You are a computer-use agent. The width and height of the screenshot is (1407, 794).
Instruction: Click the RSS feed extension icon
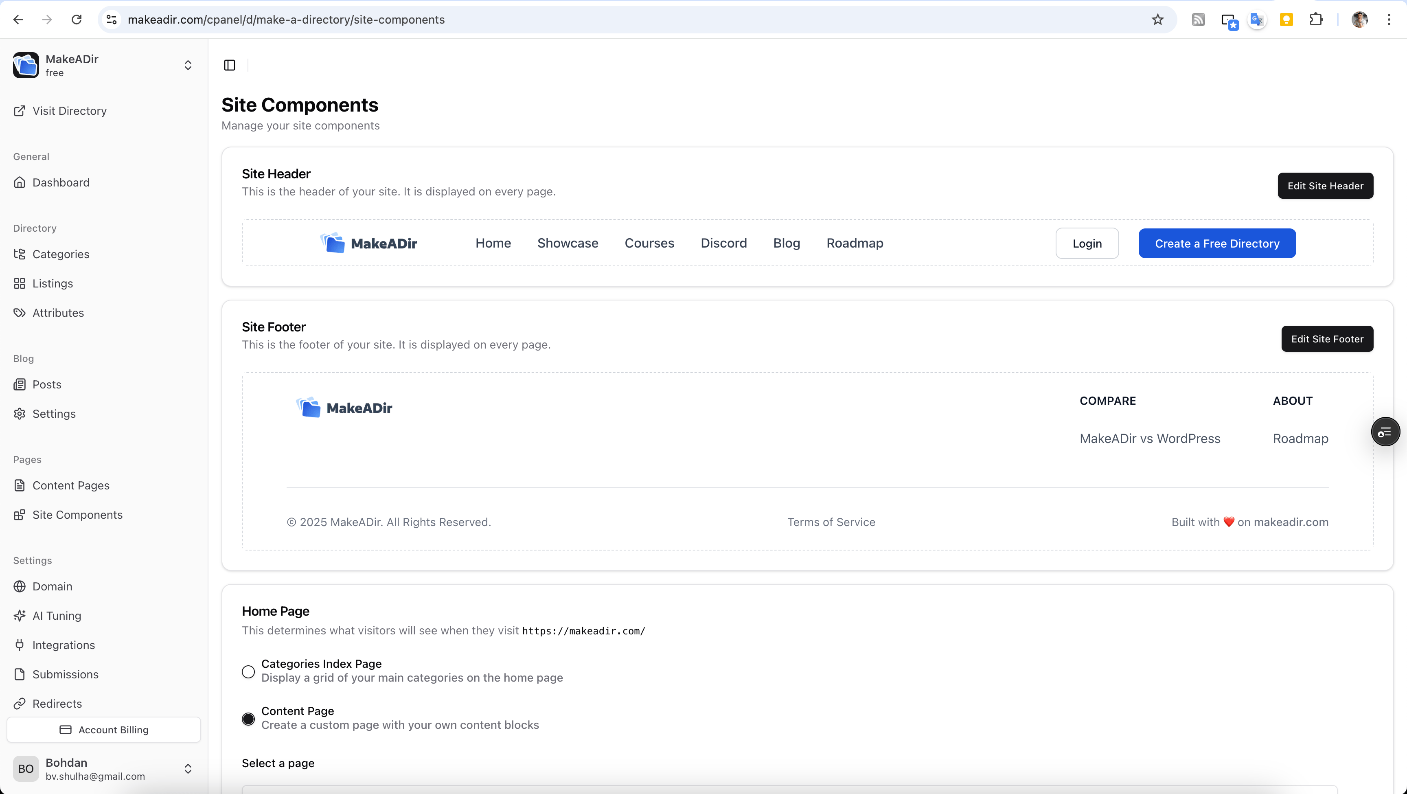1199,20
